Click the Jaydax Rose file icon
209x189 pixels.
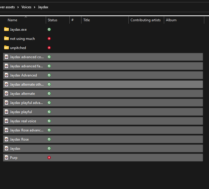click(x=6, y=139)
